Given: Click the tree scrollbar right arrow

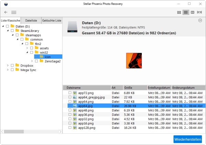Looking at the screenshot, I should click(x=60, y=132).
